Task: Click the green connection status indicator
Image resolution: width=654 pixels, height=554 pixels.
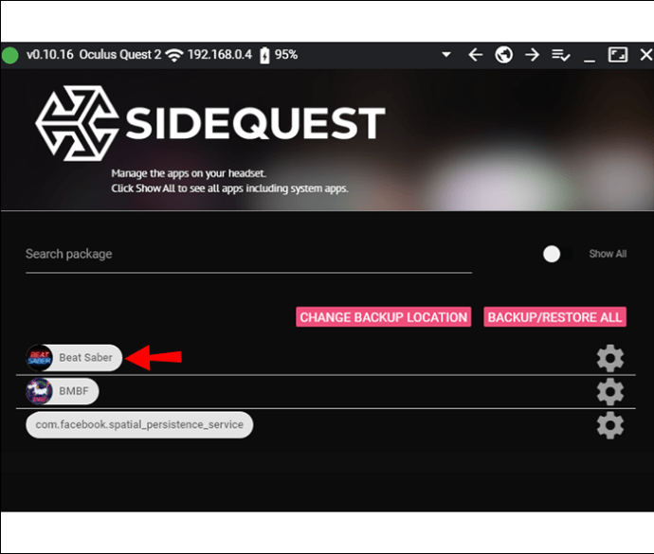Action: click(x=10, y=56)
